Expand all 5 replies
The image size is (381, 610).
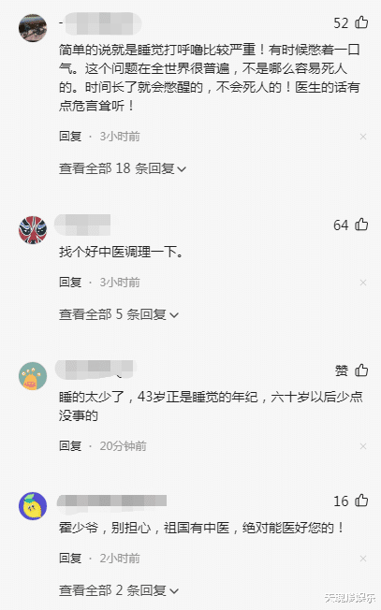point(118,314)
